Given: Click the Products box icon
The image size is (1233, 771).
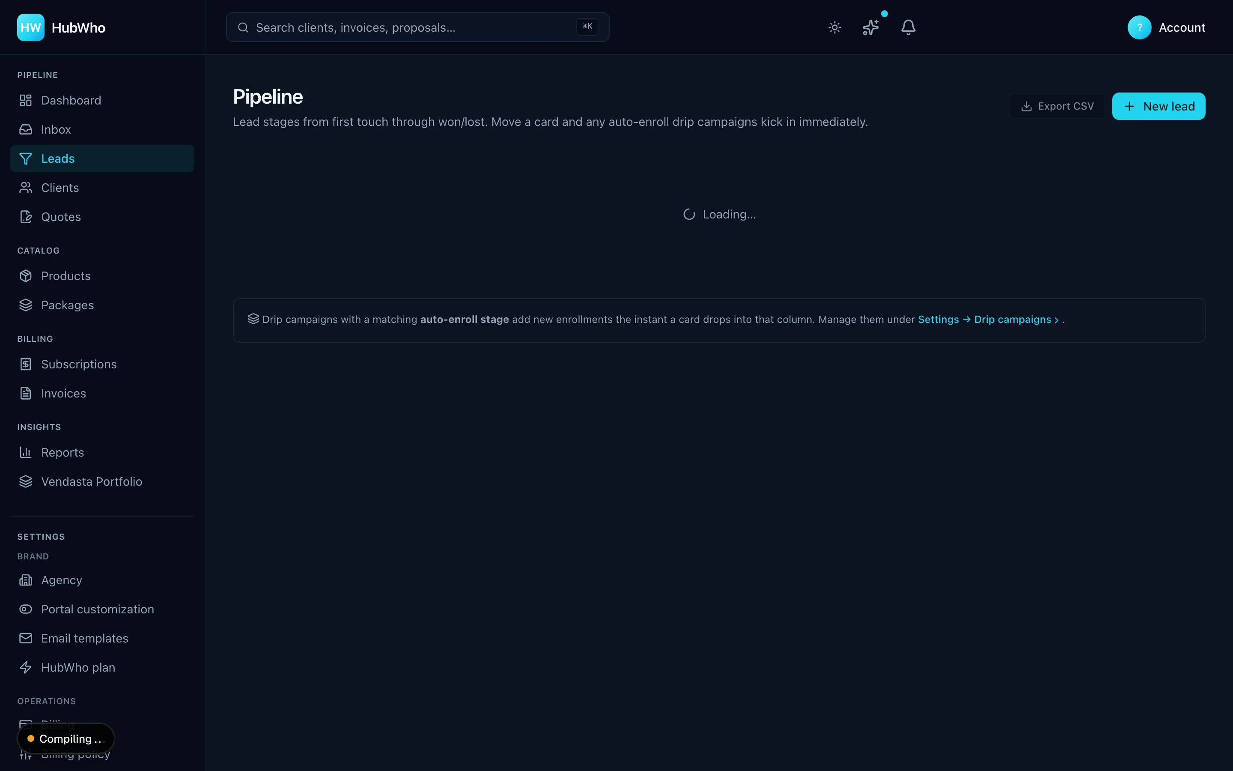Looking at the screenshot, I should point(26,276).
